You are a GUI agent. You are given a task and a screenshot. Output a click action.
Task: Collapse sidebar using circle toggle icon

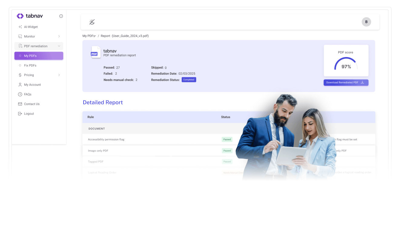61,16
